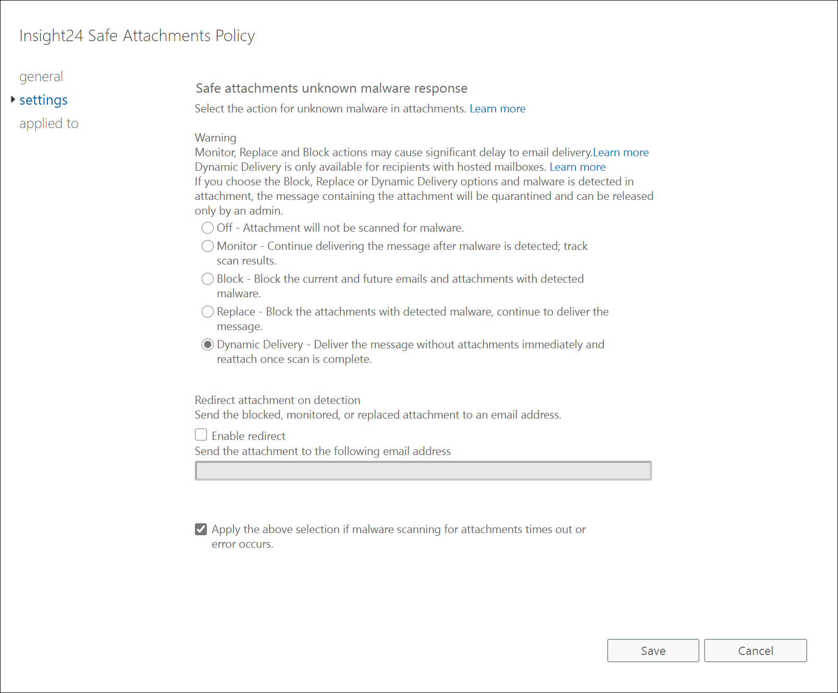Screen dimensions: 838x693
Task: Select the settings section
Action: [x=43, y=100]
